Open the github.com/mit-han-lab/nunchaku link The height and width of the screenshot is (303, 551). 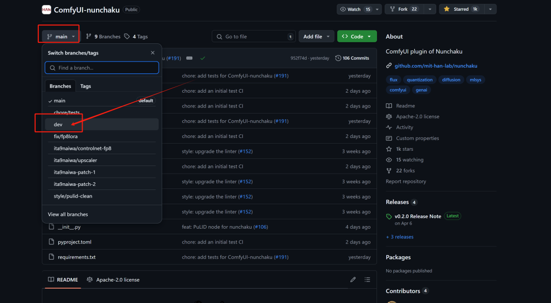point(436,66)
